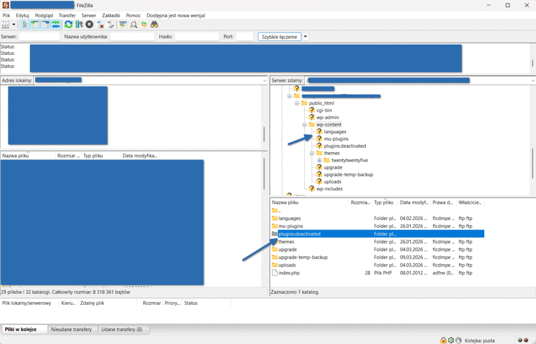Click the binoculars file search icon

154,25
